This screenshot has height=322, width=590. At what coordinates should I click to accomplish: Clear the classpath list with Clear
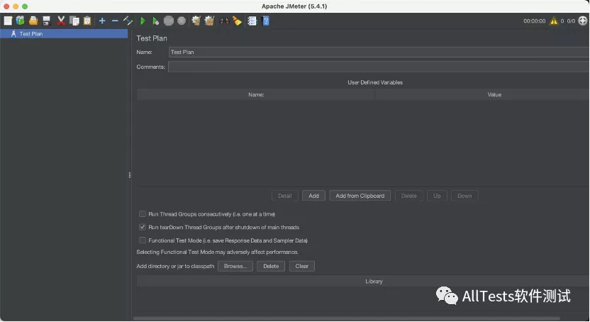point(302,266)
